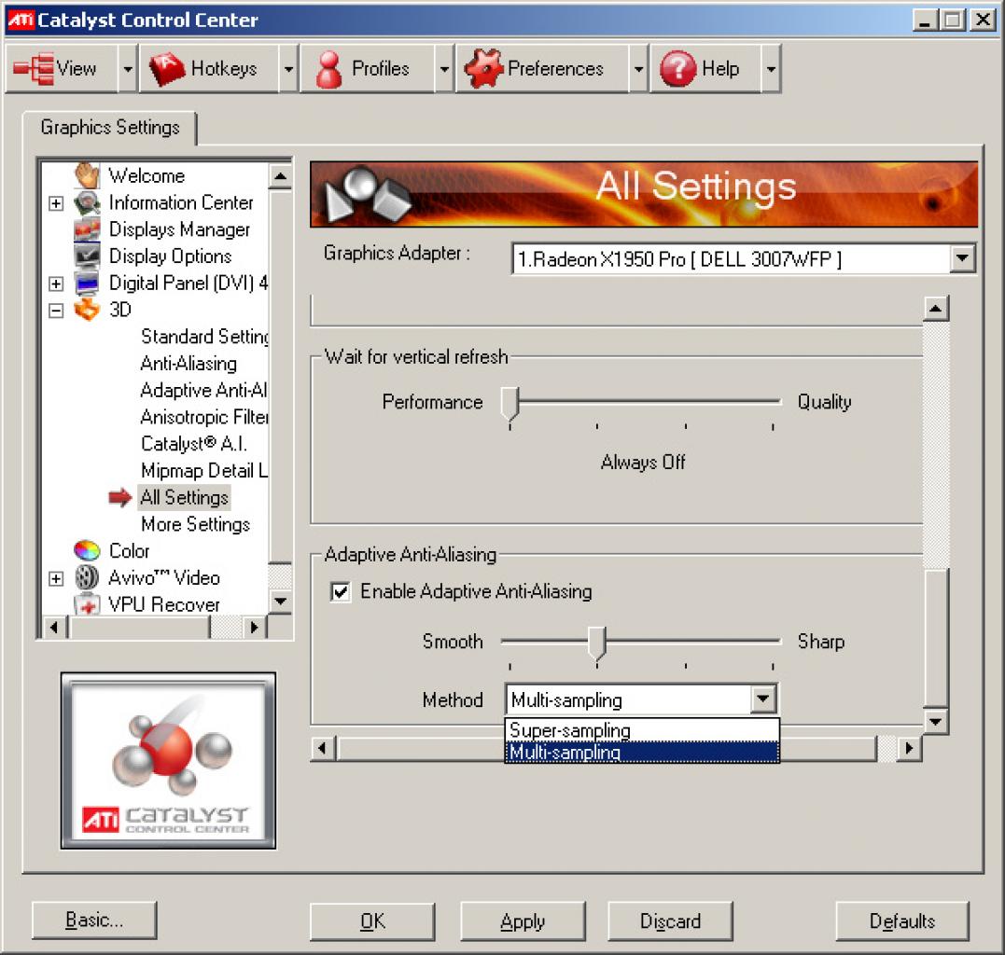Click the Profiles person icon
This screenshot has width=1005, height=955.
[328, 69]
